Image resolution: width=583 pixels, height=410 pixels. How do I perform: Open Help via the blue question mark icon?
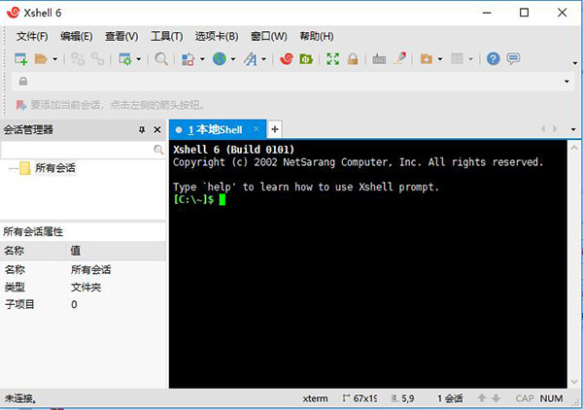coord(494,59)
